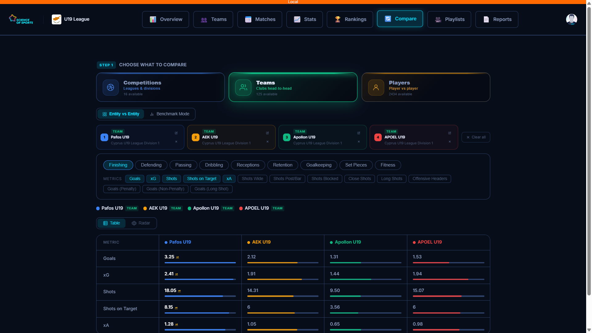Choose Teams head-to-head comparison
This screenshot has height=333, width=592.
click(293, 87)
